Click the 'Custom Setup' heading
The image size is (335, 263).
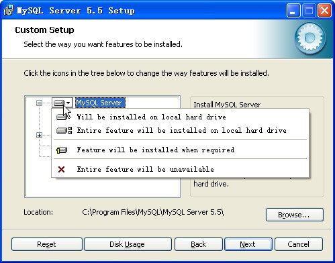44,30
